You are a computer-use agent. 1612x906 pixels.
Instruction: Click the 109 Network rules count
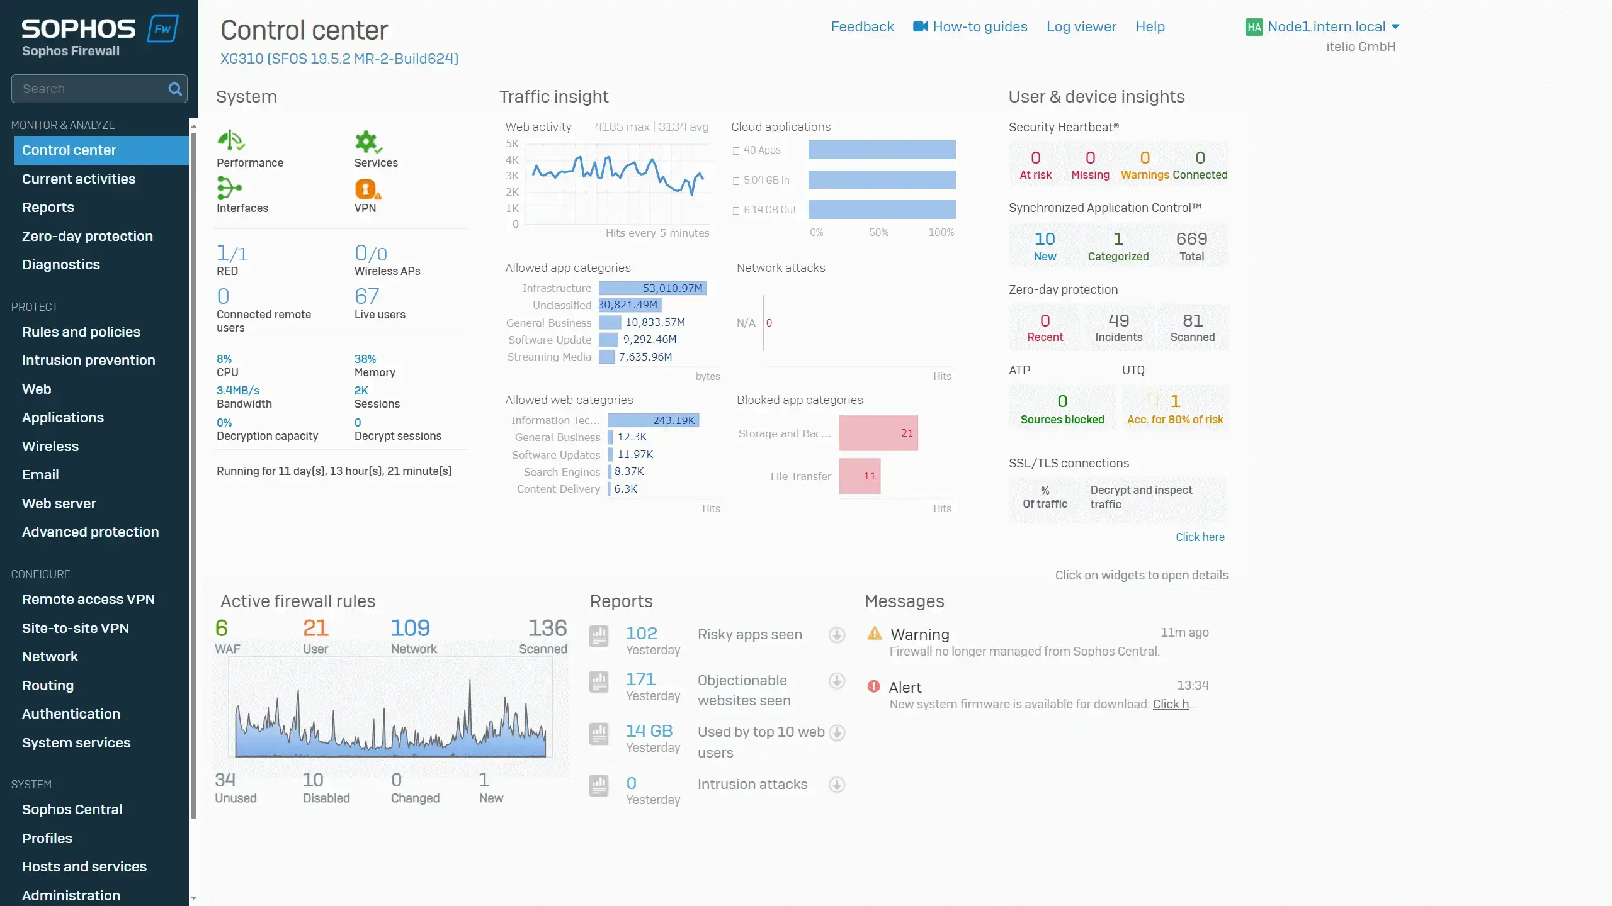point(411,628)
